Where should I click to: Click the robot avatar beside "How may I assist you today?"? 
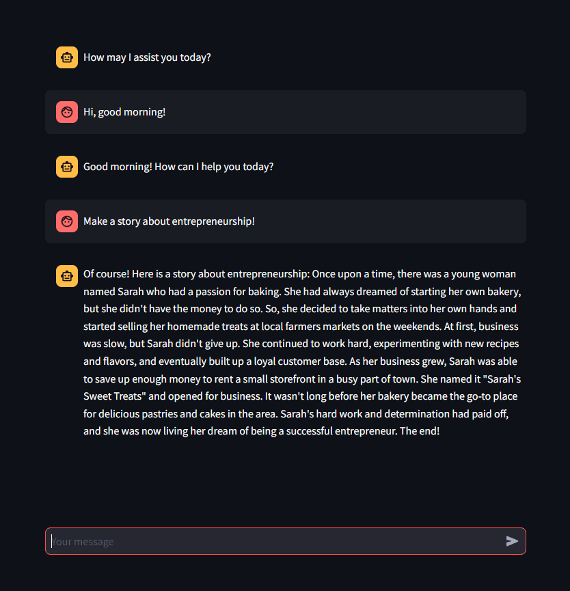pyautogui.click(x=66, y=57)
